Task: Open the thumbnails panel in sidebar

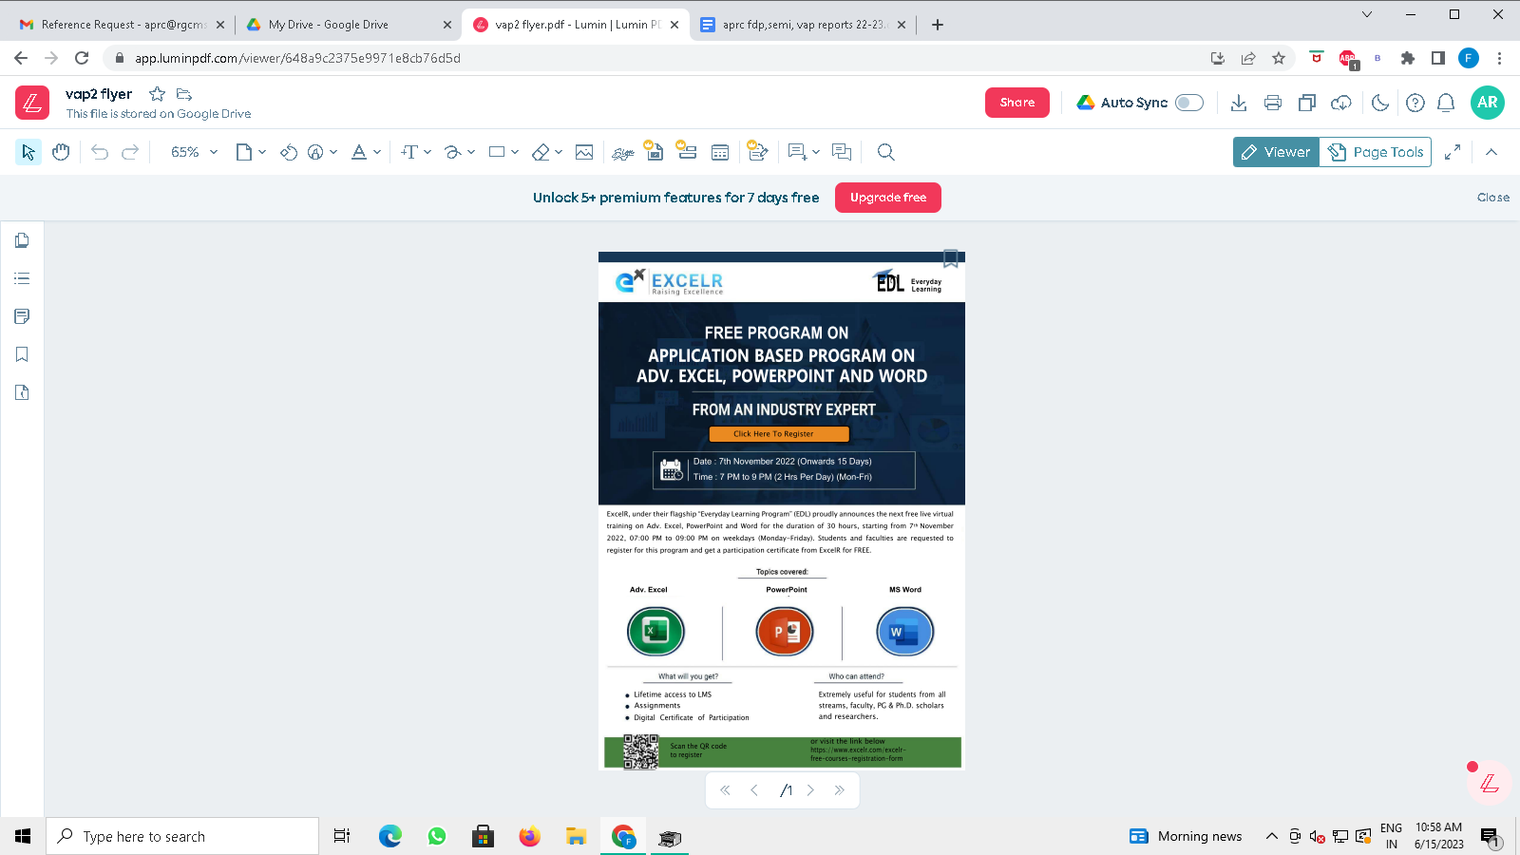Action: coord(22,240)
